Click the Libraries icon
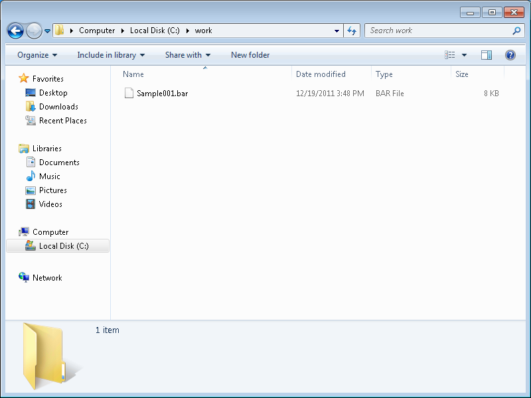 pos(24,148)
